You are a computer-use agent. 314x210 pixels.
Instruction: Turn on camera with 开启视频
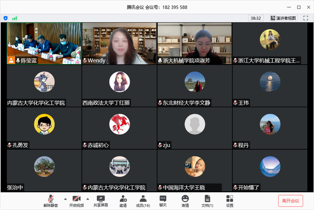[x=76, y=201]
